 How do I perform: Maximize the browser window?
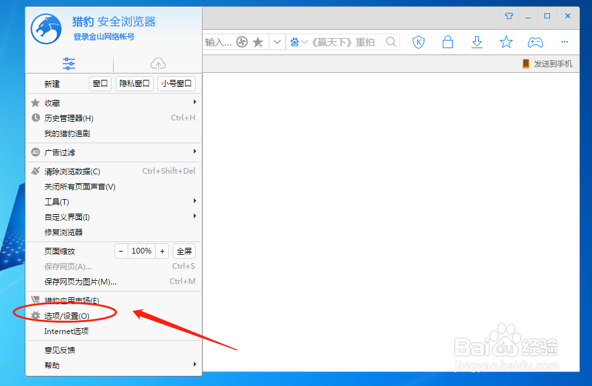tap(547, 16)
